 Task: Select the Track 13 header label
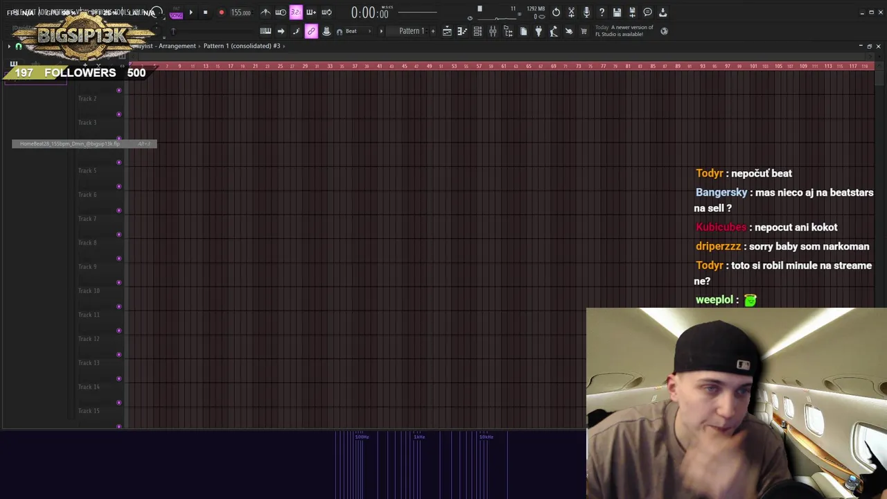click(89, 362)
